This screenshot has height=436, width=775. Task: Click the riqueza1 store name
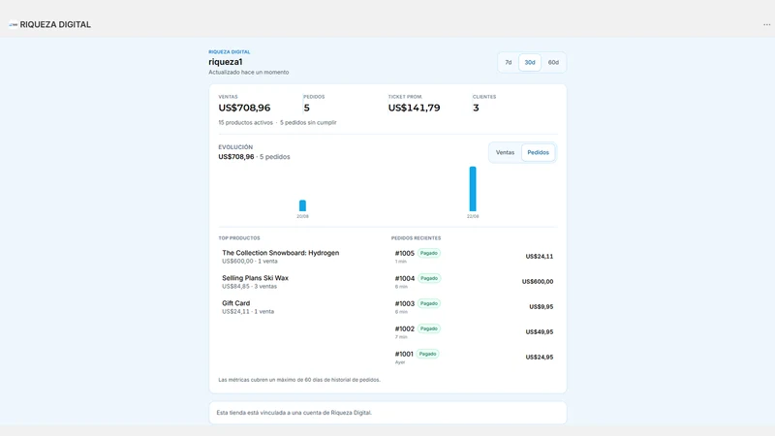click(226, 62)
